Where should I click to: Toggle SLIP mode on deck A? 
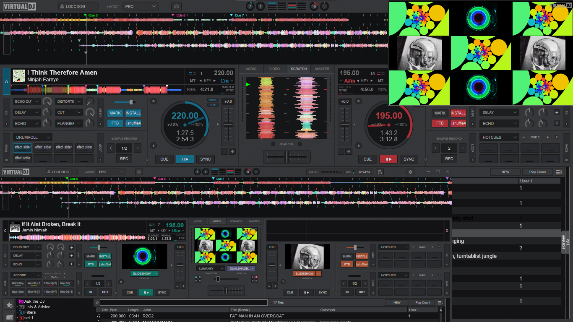(213, 105)
